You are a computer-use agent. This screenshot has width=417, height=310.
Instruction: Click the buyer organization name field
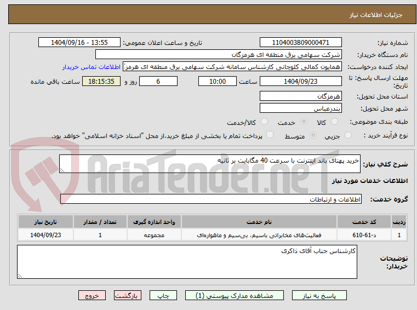[x=218, y=55]
